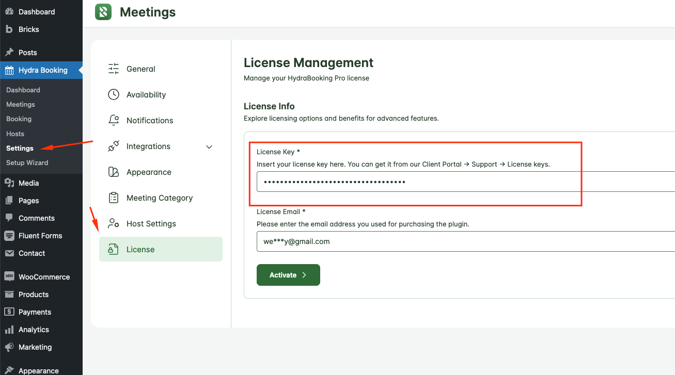The image size is (675, 375).
Task: Click the Availability clock icon
Action: tap(114, 95)
